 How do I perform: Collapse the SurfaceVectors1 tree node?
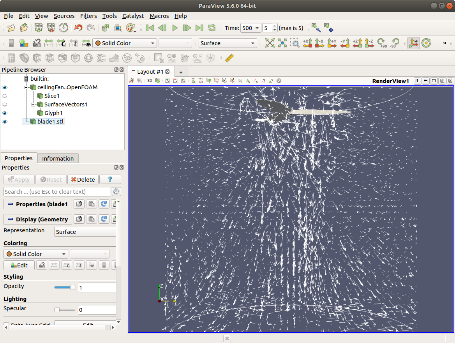[33, 104]
